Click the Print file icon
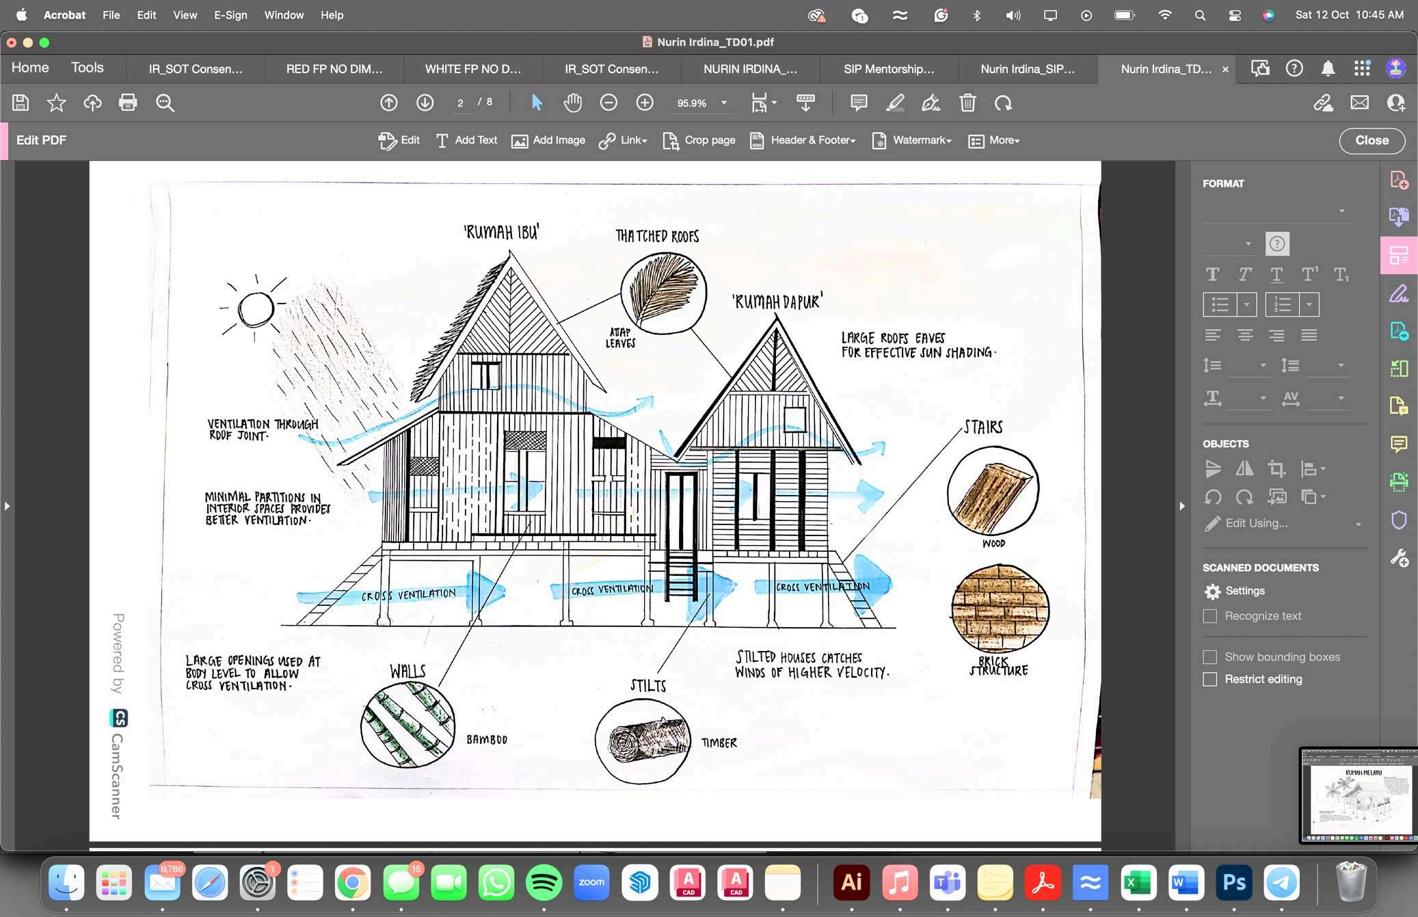This screenshot has width=1418, height=917. (x=128, y=103)
